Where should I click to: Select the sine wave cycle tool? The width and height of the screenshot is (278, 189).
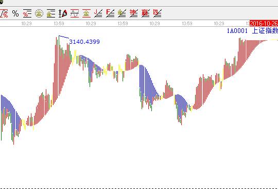75,13
